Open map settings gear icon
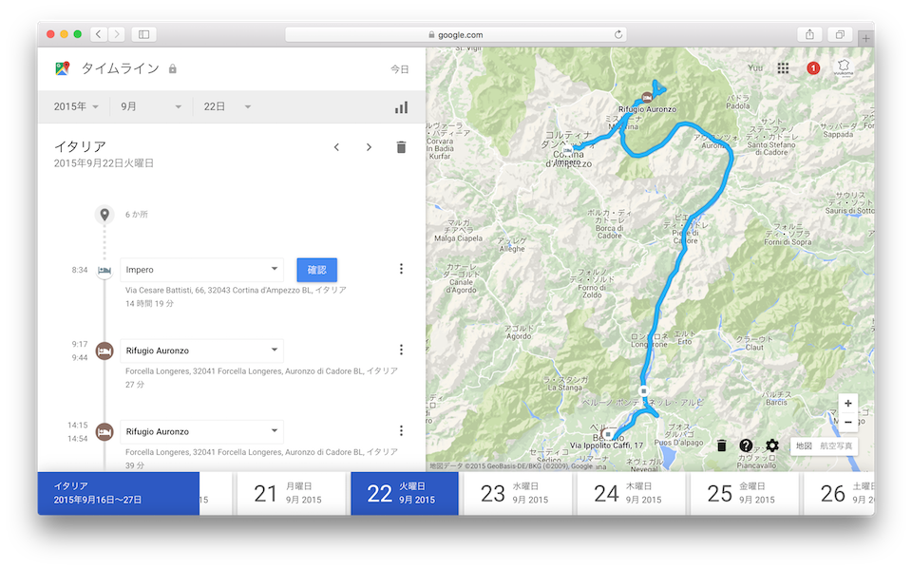The height and width of the screenshot is (569, 912). 772,446
